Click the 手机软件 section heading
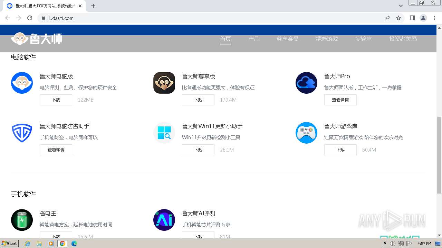Viewport: 442px width, 248px height. point(23,194)
